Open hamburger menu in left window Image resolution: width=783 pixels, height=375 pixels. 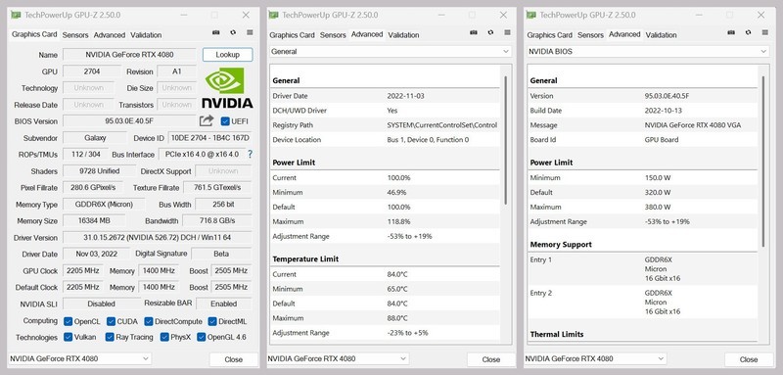pos(250,32)
